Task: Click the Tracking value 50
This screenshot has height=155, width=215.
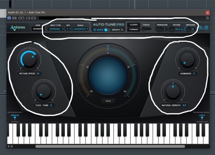Action: click(193, 29)
